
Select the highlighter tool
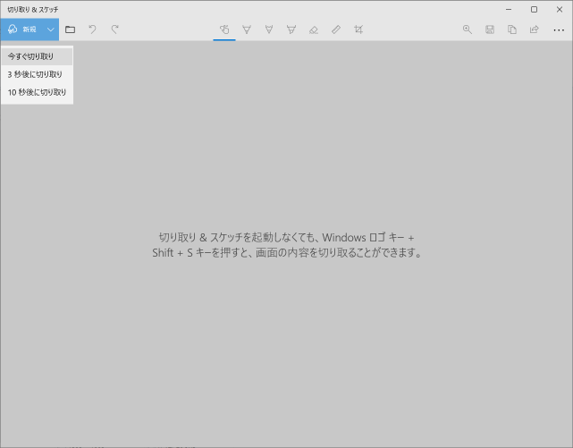(291, 30)
